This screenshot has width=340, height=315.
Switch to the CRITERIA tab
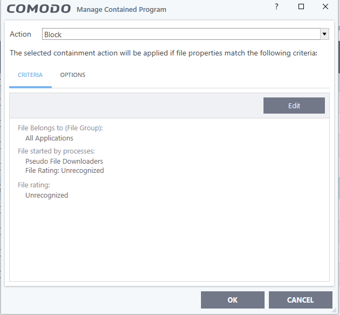[30, 75]
